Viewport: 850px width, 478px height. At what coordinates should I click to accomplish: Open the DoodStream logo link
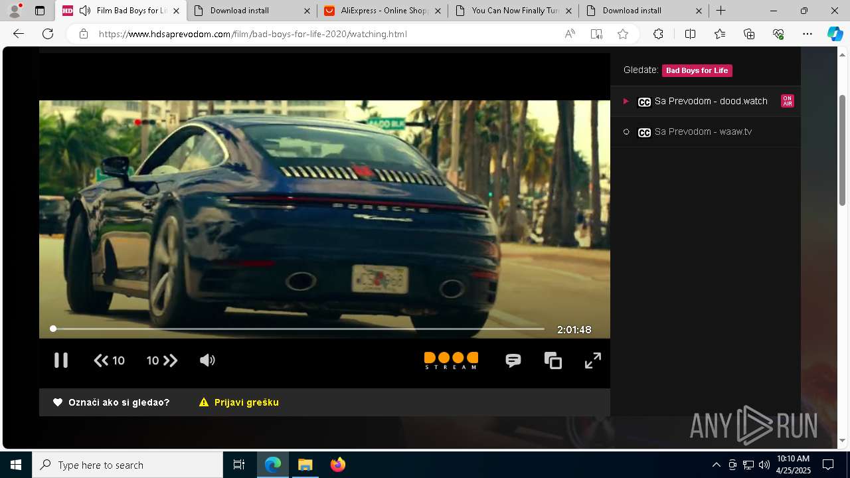[451, 360]
